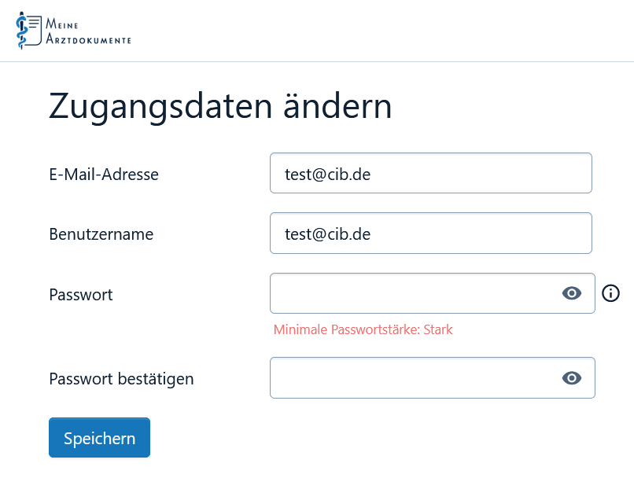Show the password in the Passwort field

[572, 293]
